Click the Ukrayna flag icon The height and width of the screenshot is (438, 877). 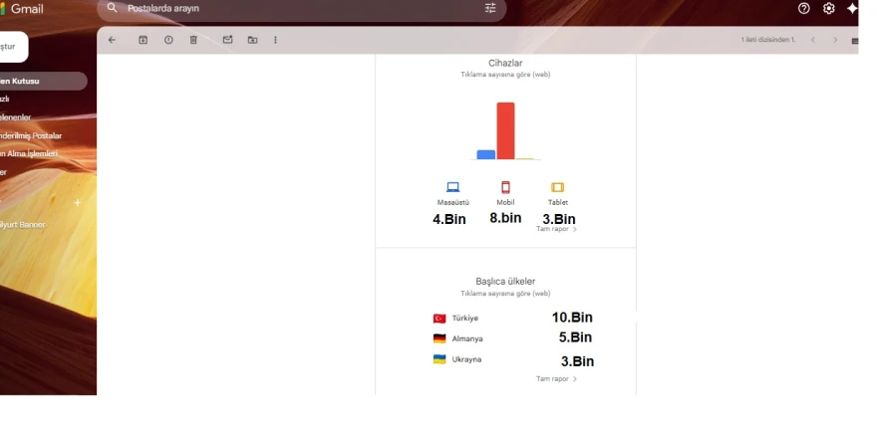pyautogui.click(x=439, y=359)
